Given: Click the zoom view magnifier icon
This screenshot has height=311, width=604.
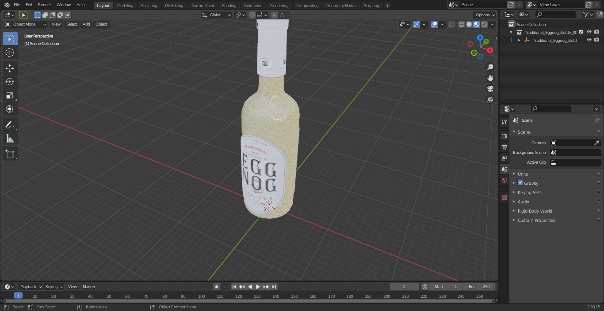Looking at the screenshot, I should (490, 67).
